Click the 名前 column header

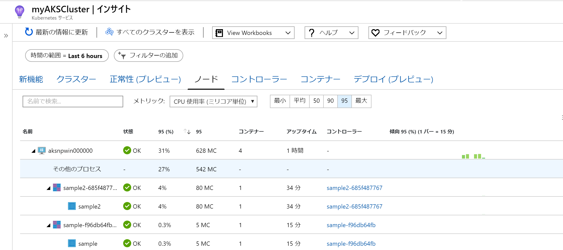pyautogui.click(x=28, y=132)
